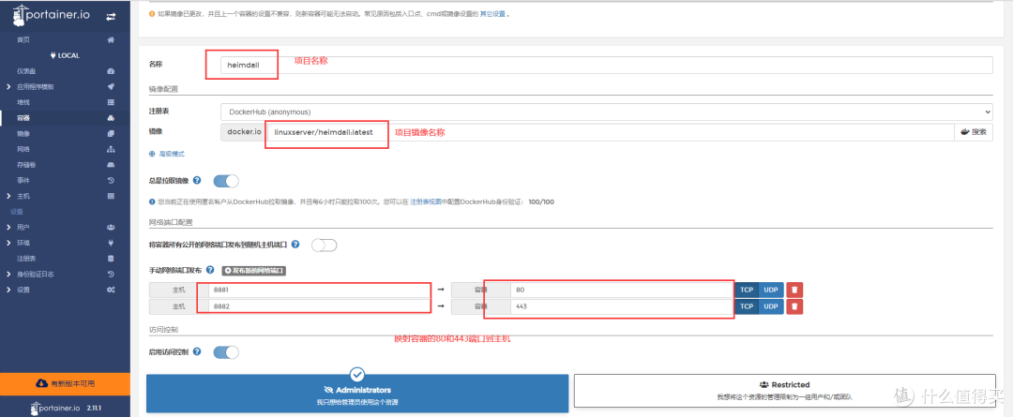Click host port field with 8882

click(321, 306)
